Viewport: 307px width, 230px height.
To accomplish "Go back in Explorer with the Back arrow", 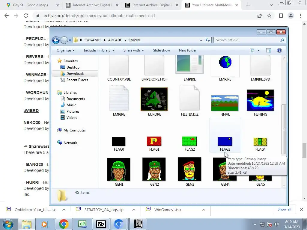I will (56, 40).
